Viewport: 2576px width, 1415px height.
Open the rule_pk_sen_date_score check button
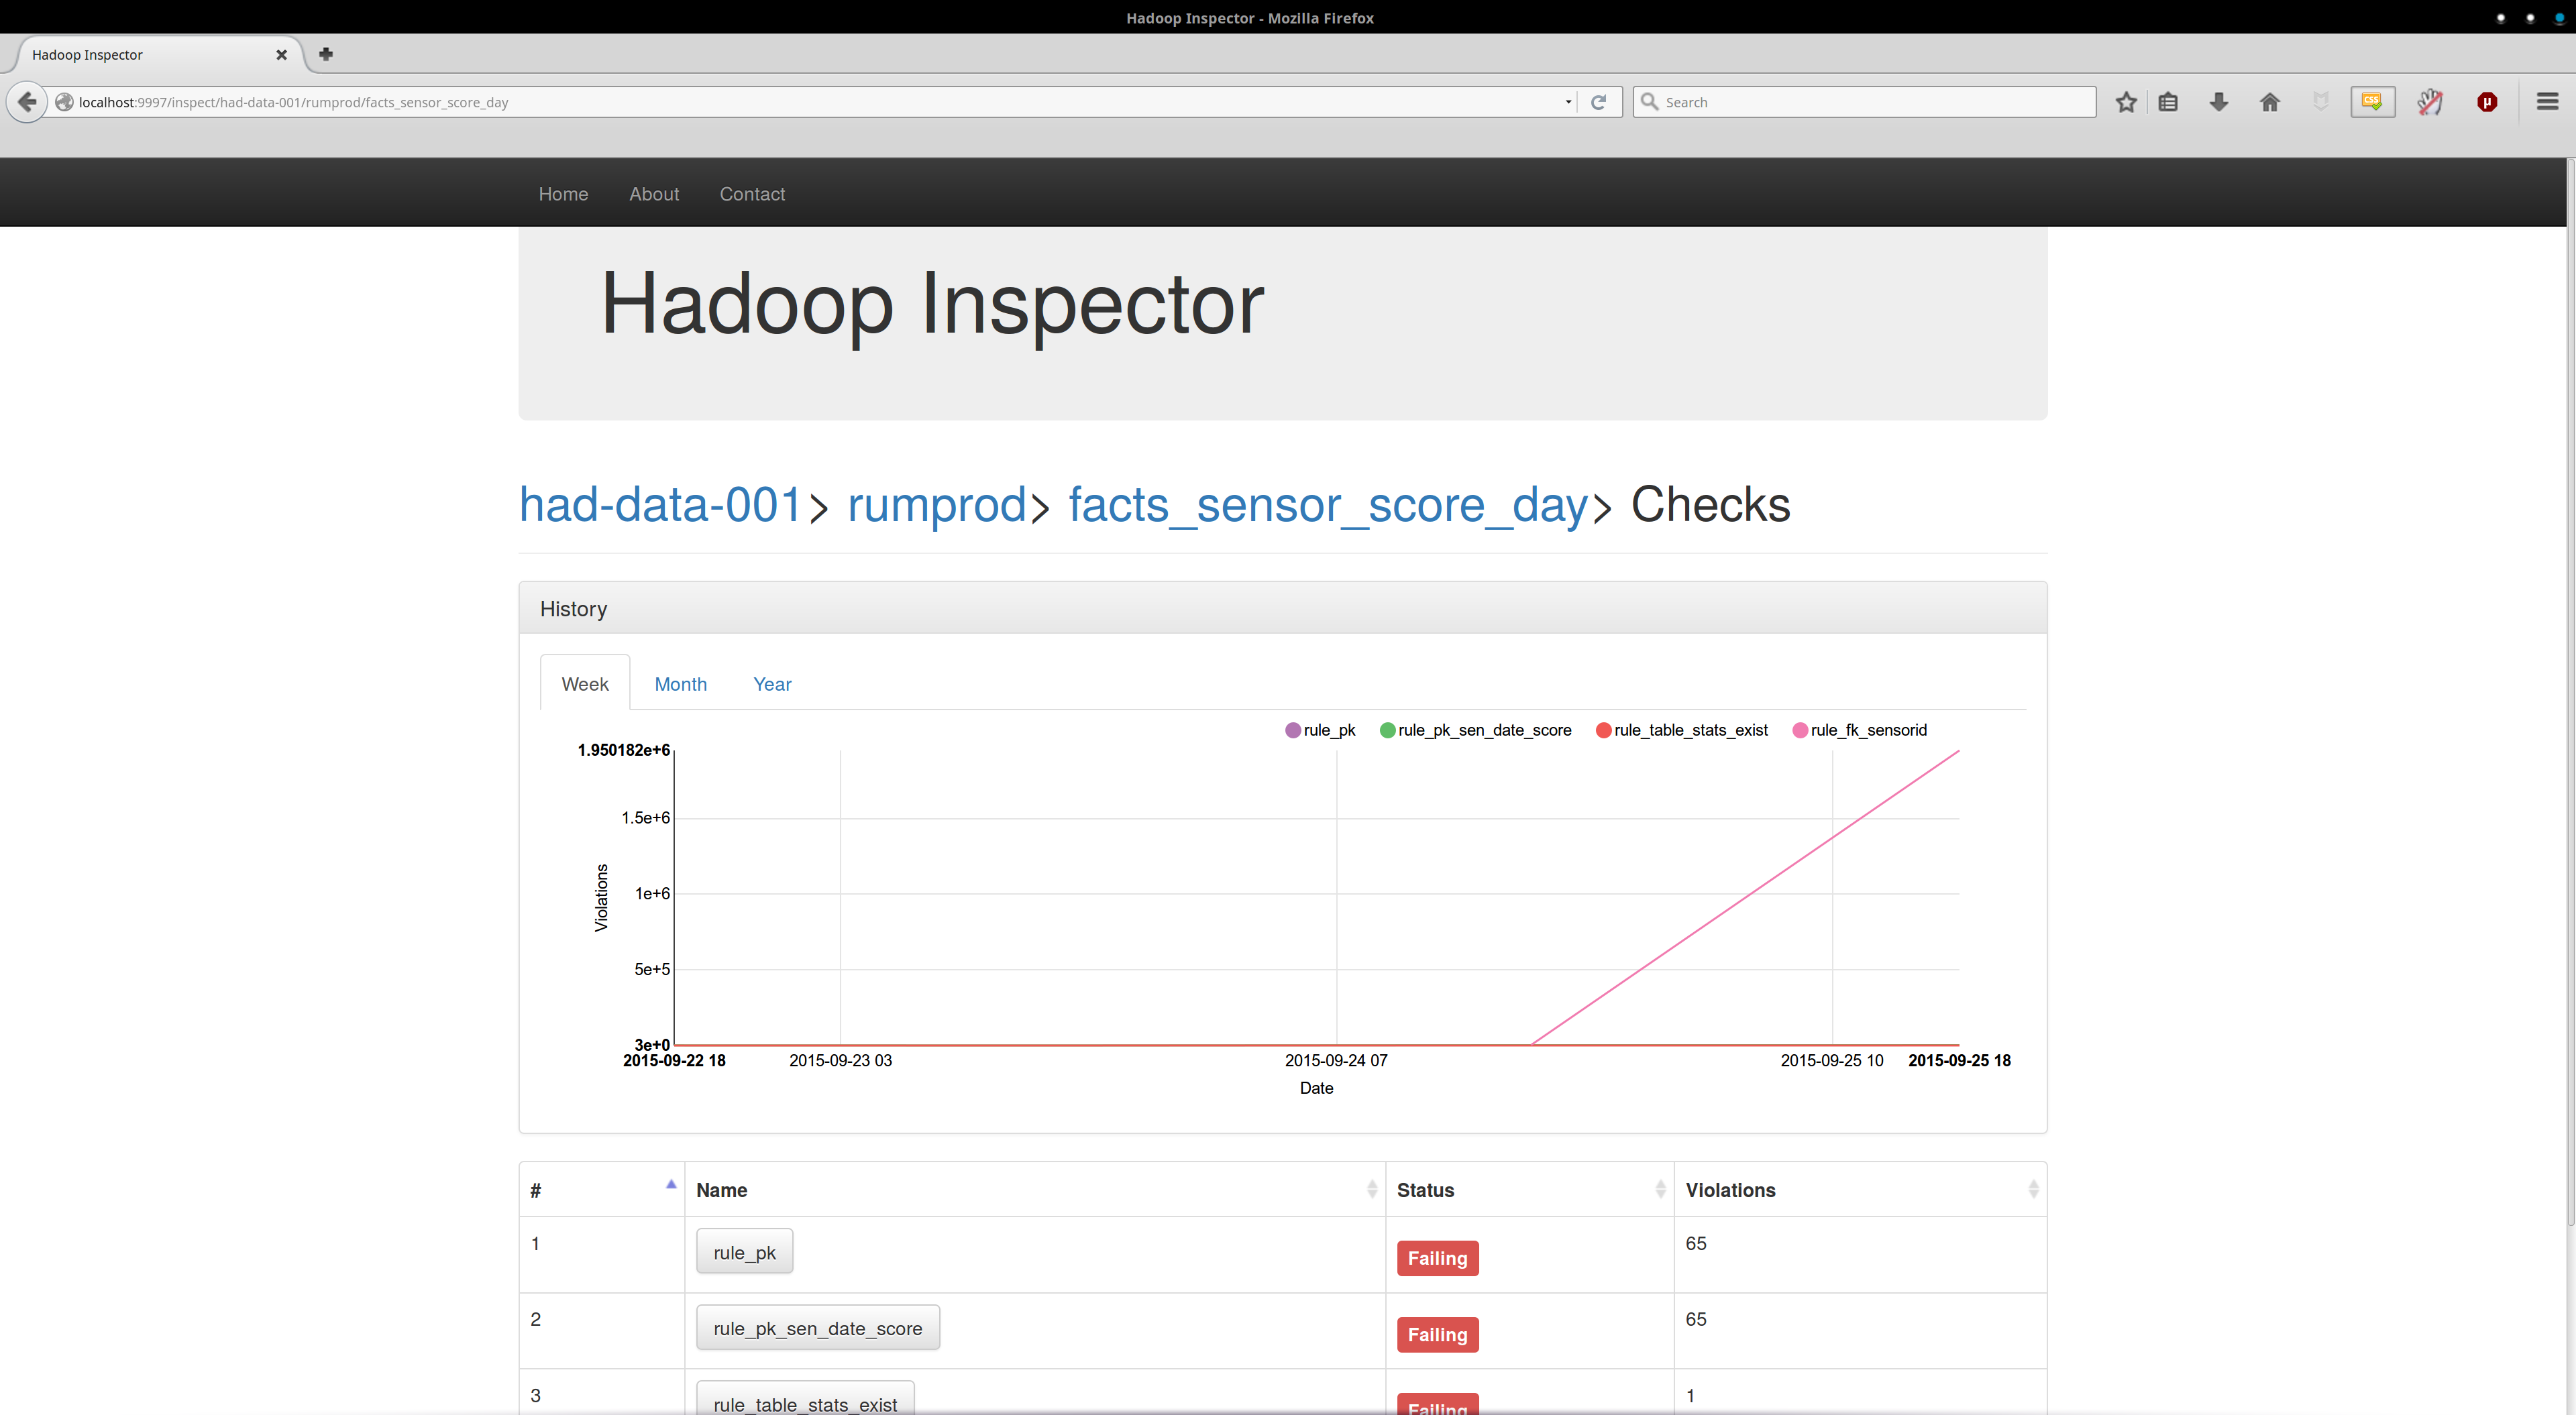[x=817, y=1328]
